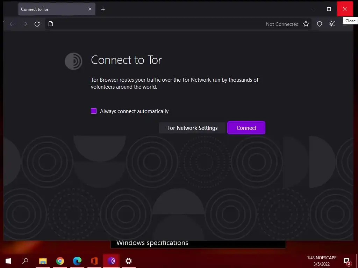Click the New Identity broom icon
The height and width of the screenshot is (268, 358).
pyautogui.click(x=332, y=24)
